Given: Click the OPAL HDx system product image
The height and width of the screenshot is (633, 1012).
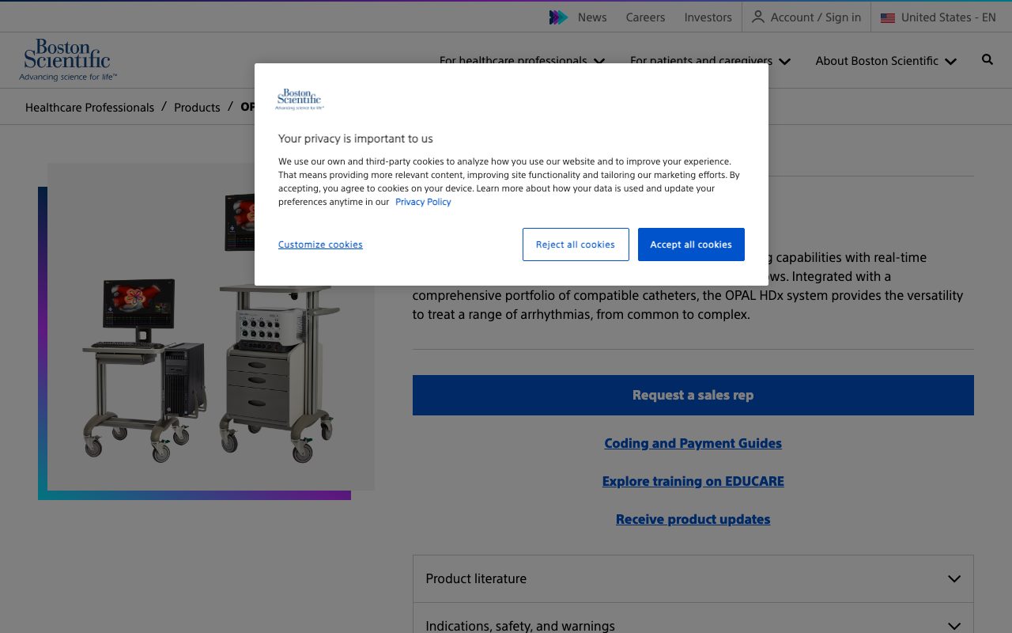Looking at the screenshot, I should coord(211,326).
